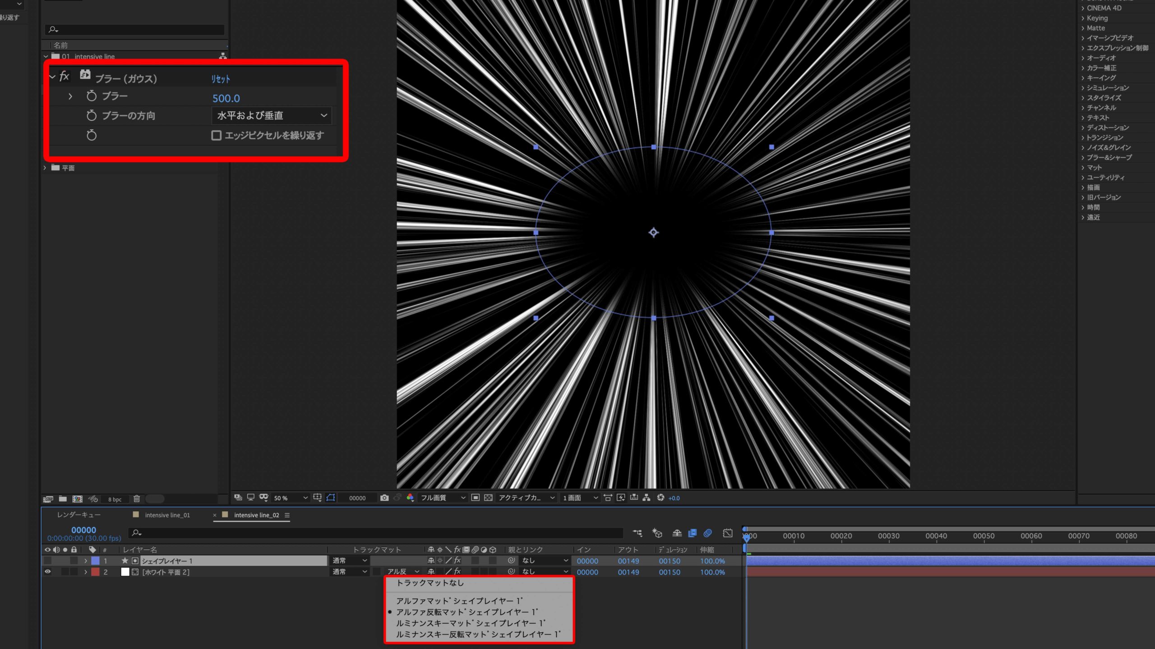The image size is (1155, 649).
Task: Click リセット link for ブラー (ガウス) effect
Action: pos(221,79)
